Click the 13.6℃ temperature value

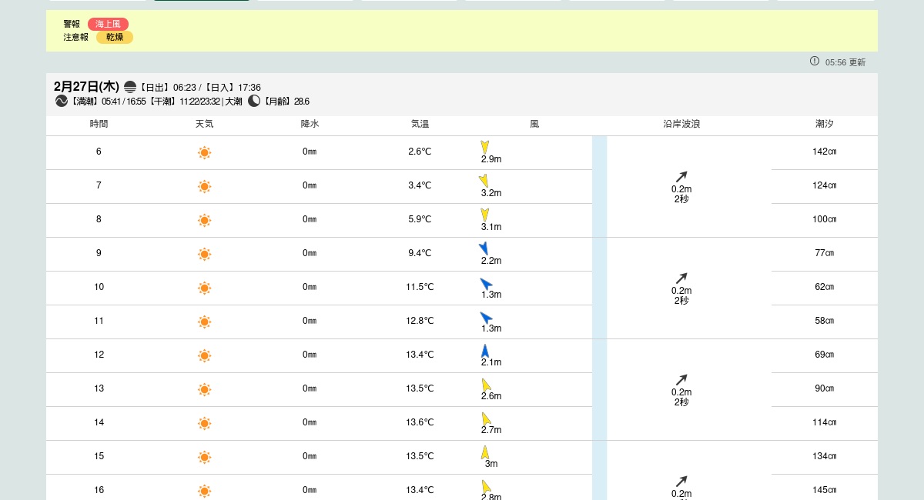[420, 422]
